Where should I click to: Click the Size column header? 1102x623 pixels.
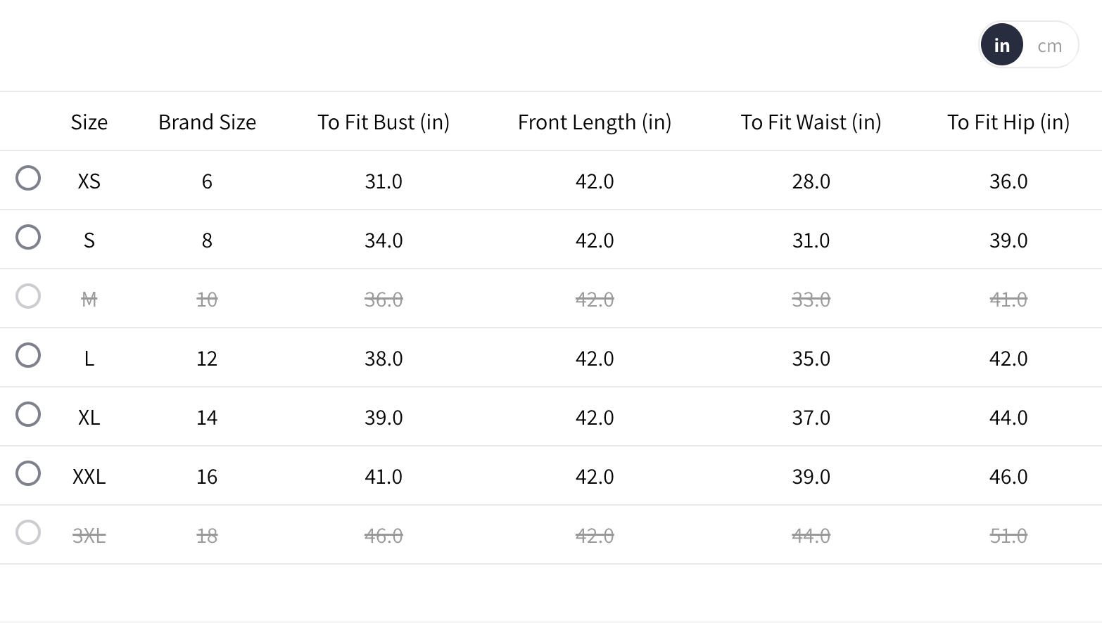pyautogui.click(x=89, y=122)
